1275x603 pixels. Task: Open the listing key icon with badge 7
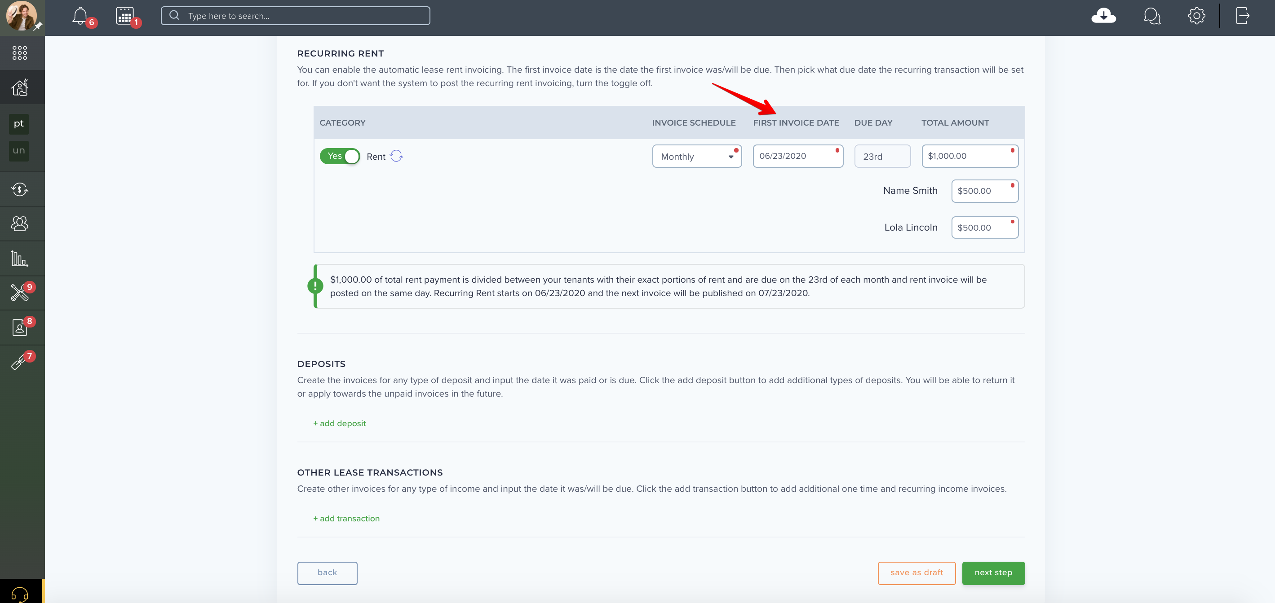tap(19, 363)
